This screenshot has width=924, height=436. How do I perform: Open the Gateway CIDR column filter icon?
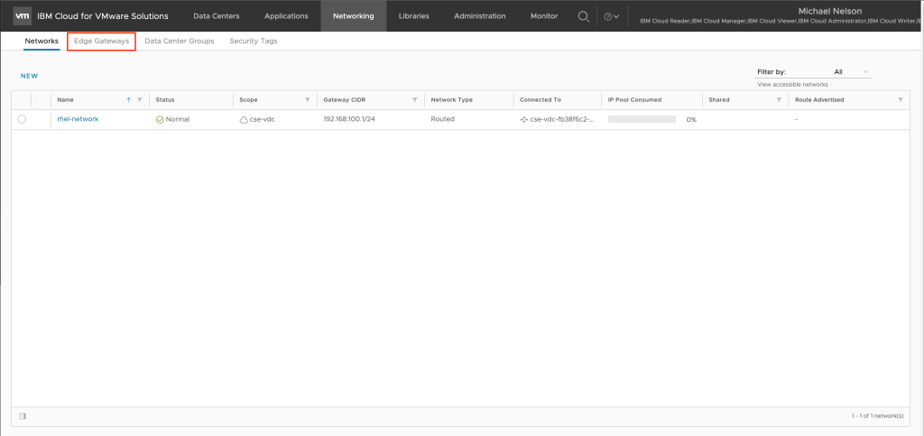click(414, 99)
